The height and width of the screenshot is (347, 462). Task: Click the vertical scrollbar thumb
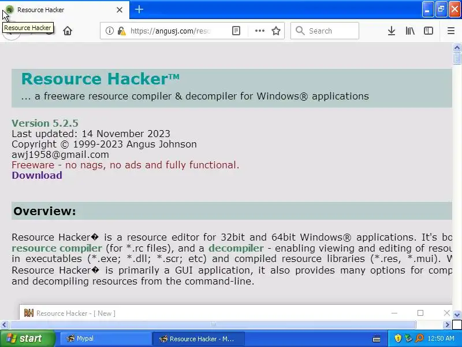pyautogui.click(x=457, y=58)
